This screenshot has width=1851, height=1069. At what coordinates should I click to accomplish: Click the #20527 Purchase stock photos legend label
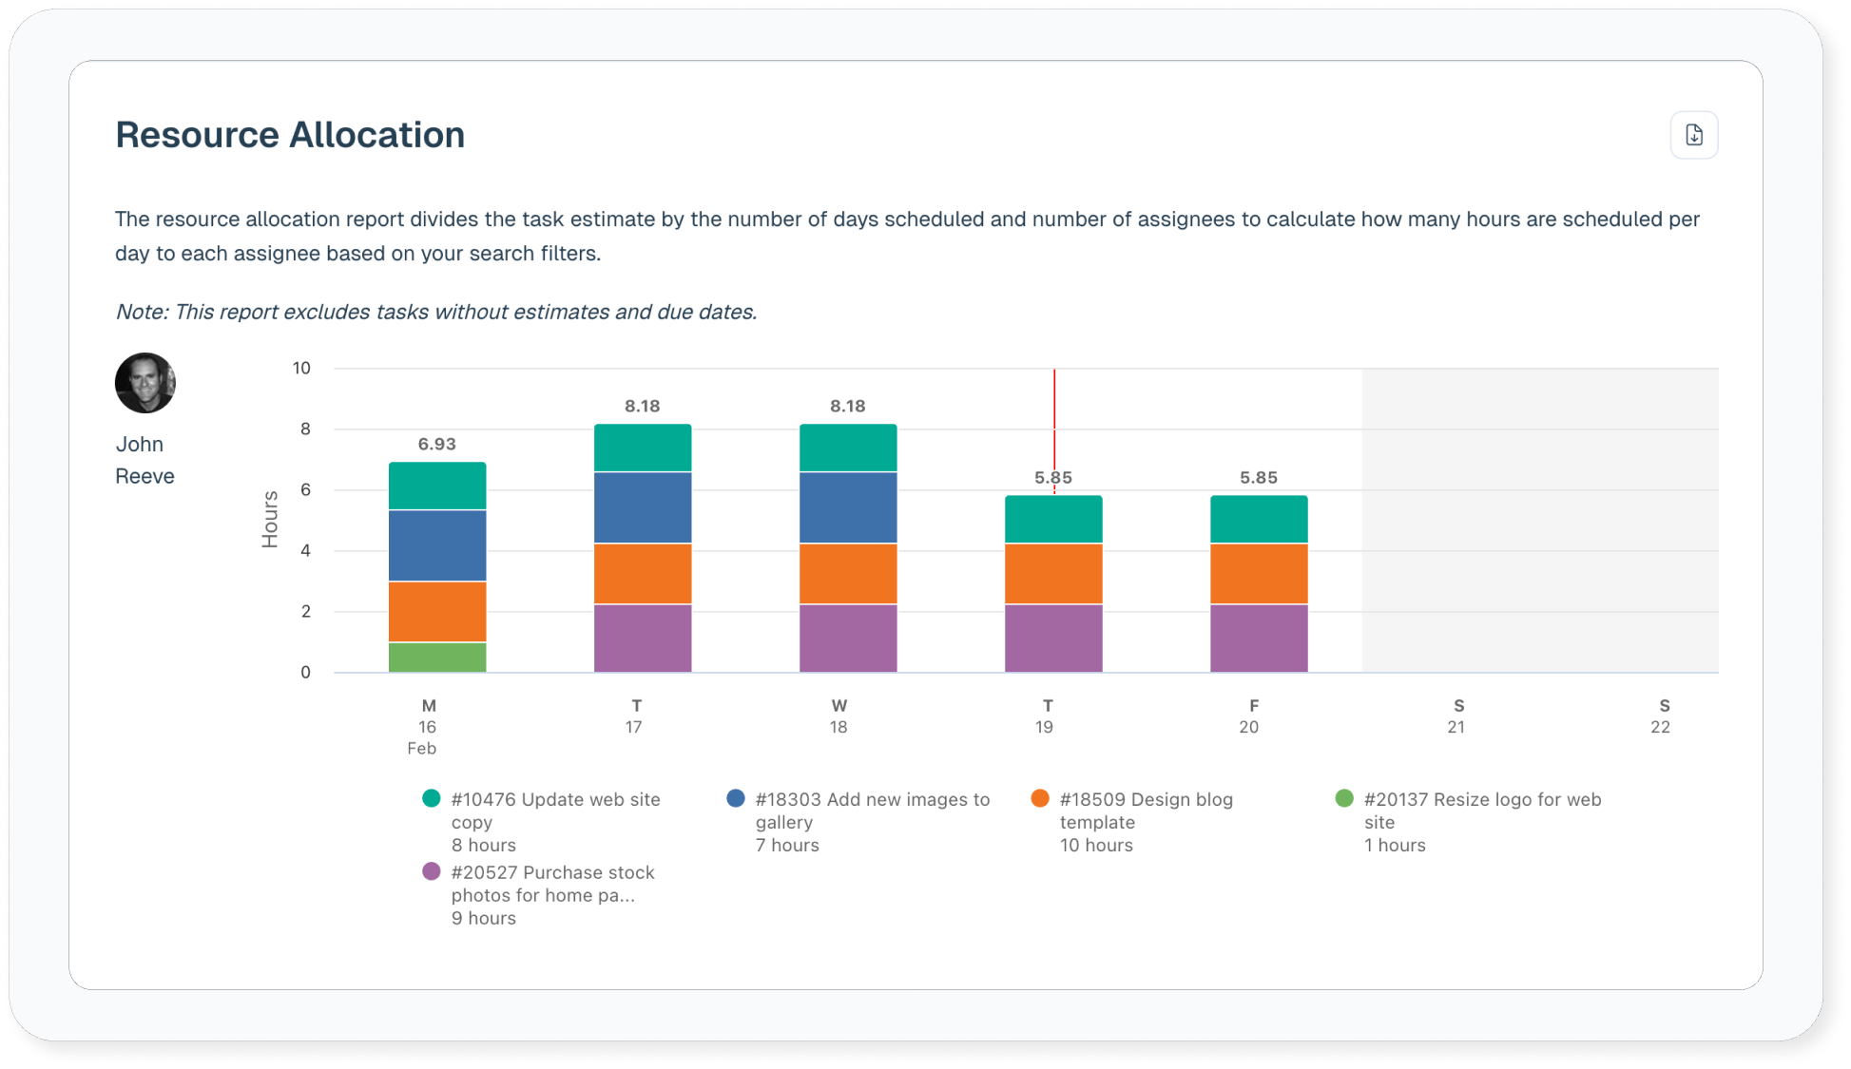552,884
